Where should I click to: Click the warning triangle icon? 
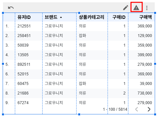(x=136, y=8)
